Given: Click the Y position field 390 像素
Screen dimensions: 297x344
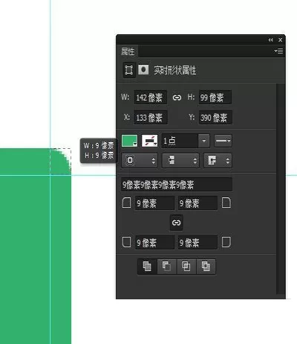Looking at the screenshot, I should [x=215, y=118].
